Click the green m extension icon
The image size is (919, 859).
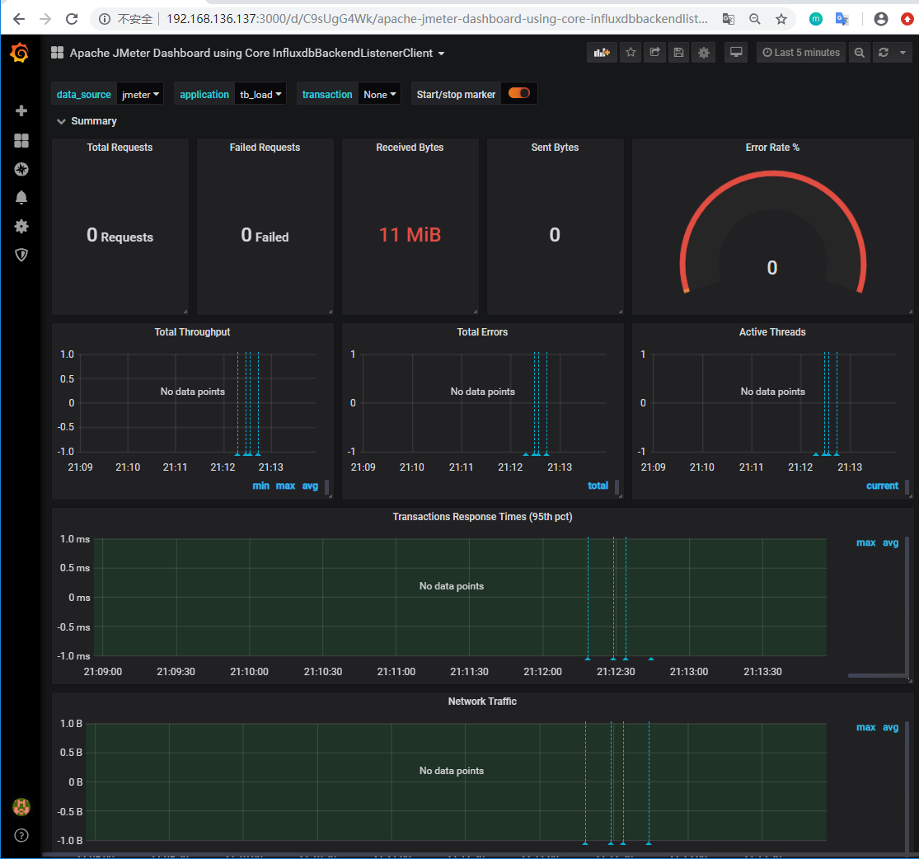click(815, 19)
